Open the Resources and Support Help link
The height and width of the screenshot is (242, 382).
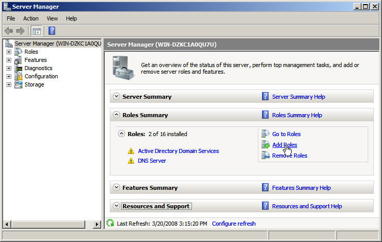tap(307, 206)
